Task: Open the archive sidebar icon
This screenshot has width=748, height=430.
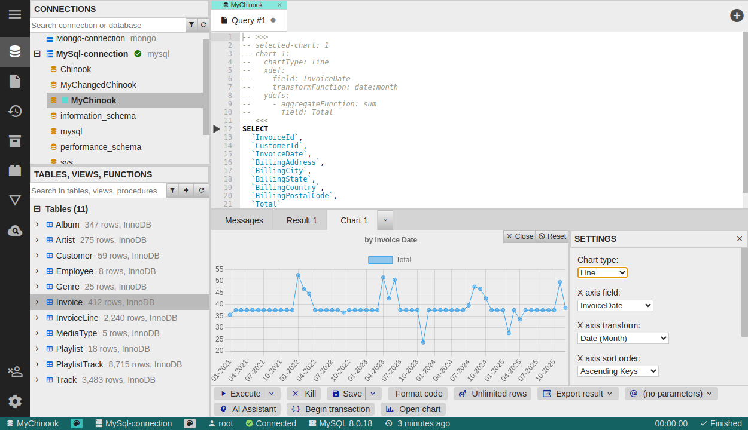Action: pos(15,141)
